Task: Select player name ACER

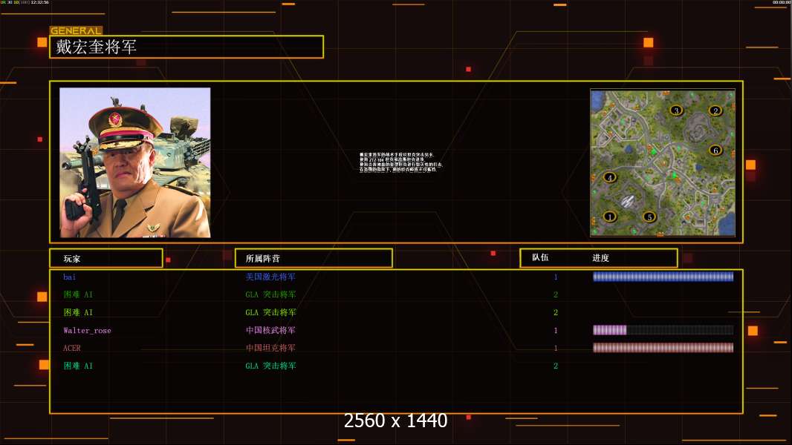Action: [x=72, y=349]
